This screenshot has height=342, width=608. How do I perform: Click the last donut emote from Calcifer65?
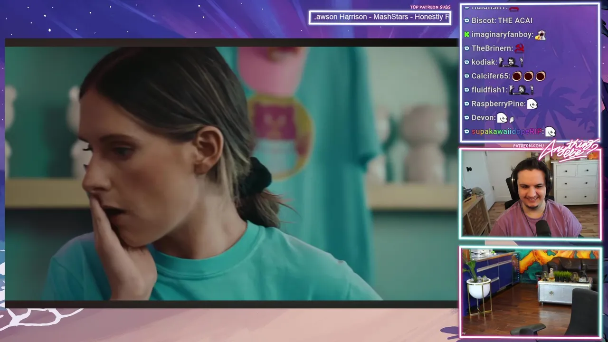(x=540, y=76)
